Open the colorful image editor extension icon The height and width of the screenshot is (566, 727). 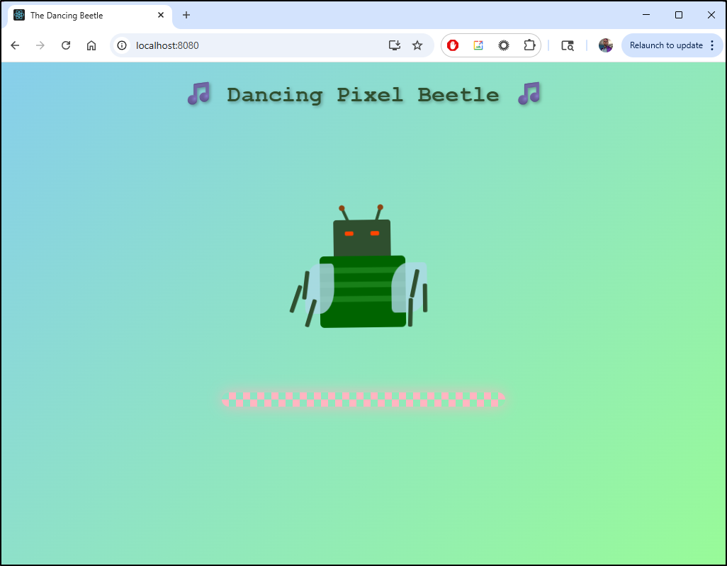[x=478, y=45]
